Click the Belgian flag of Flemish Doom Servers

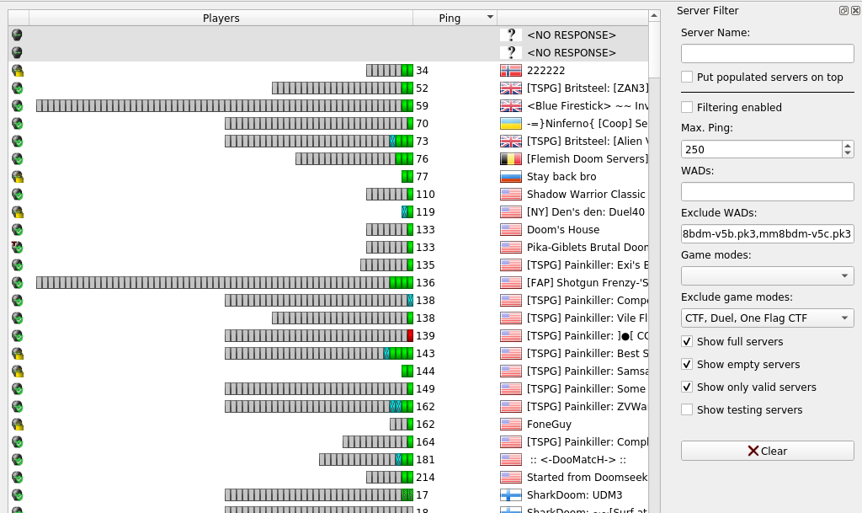point(511,159)
